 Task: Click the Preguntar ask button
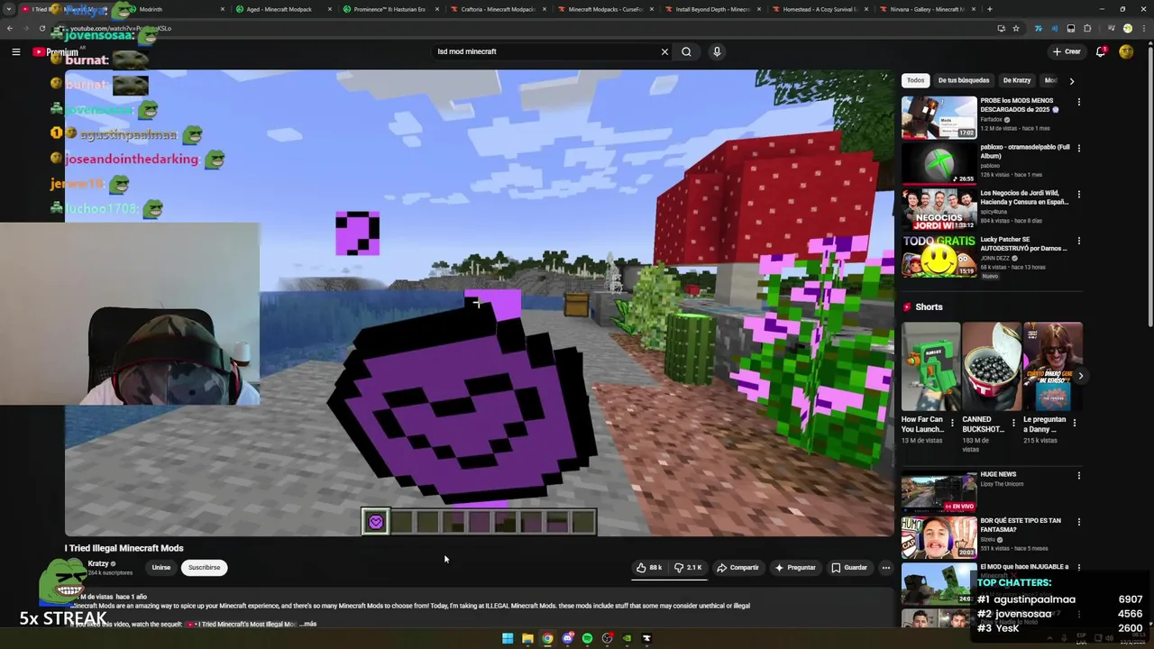pos(795,568)
